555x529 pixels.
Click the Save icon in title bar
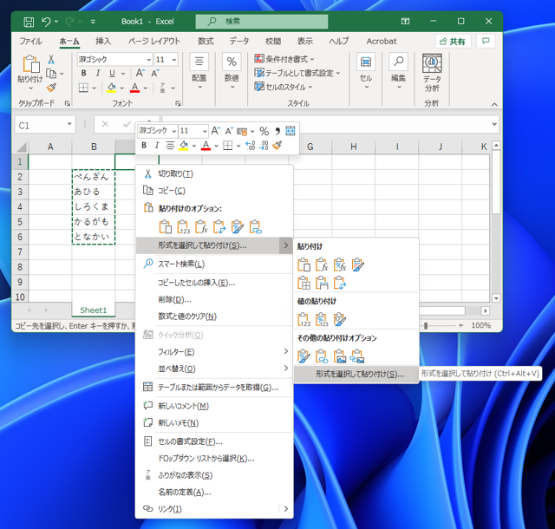[29, 21]
